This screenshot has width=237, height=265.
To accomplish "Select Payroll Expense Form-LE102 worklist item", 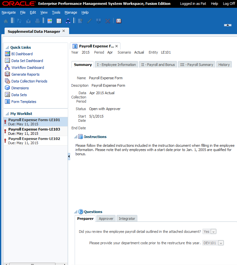I will [x=35, y=141].
